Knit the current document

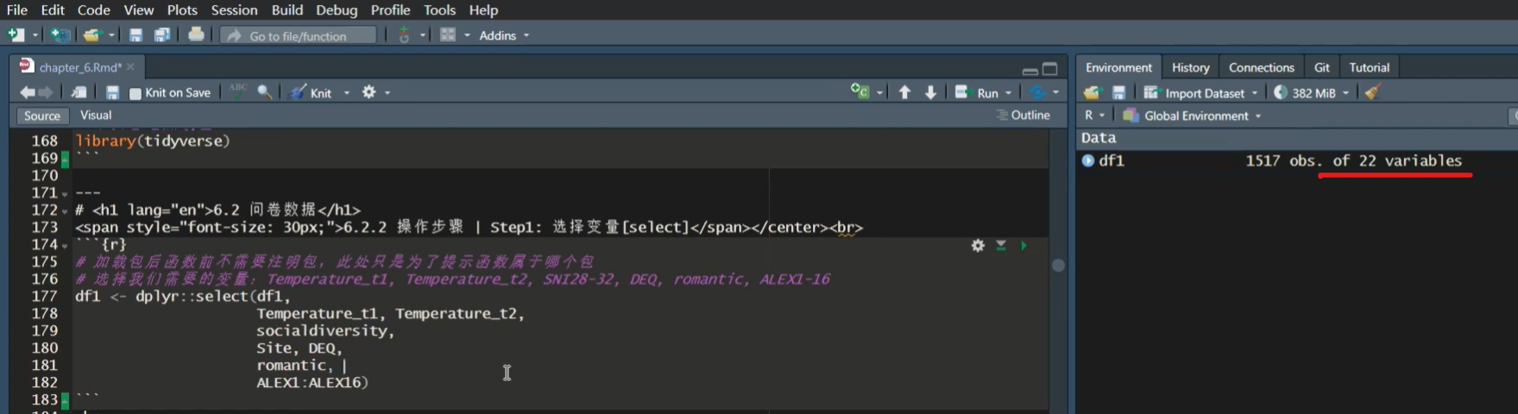311,92
